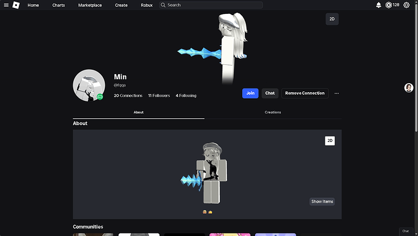Click the Min display name

coord(120,77)
